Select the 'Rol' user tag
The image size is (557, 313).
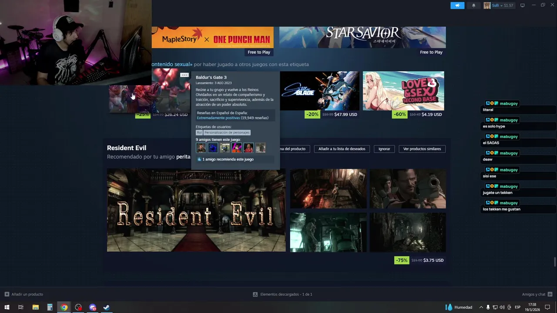click(x=199, y=132)
